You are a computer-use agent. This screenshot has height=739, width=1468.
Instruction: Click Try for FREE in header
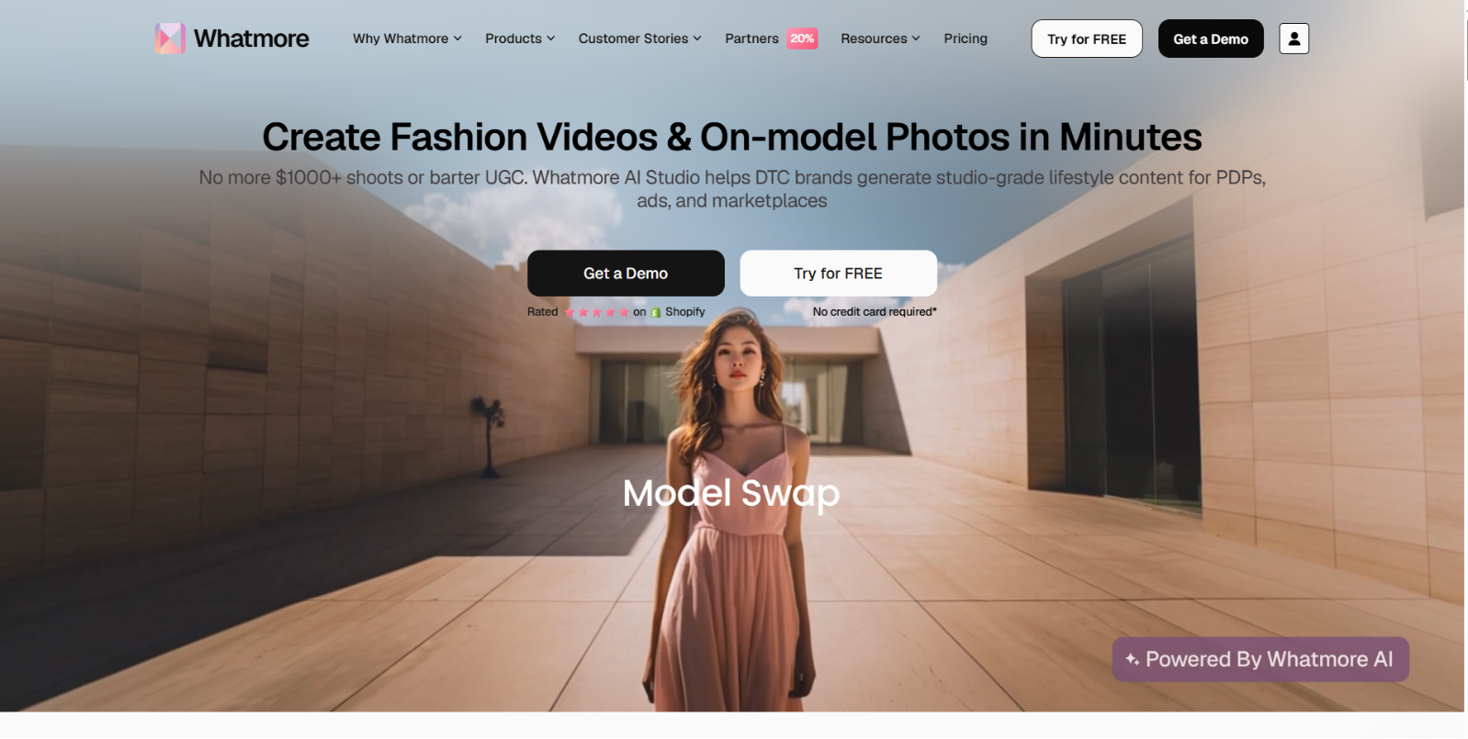[x=1087, y=39]
